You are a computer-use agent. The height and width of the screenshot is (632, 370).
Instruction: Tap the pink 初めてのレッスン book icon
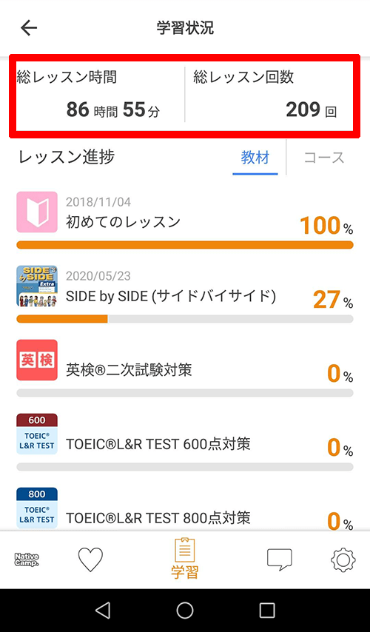pyautogui.click(x=37, y=212)
